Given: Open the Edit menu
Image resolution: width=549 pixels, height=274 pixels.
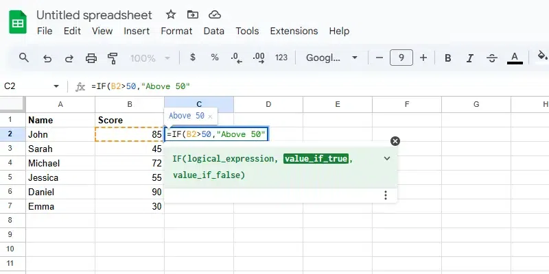Looking at the screenshot, I should pyautogui.click(x=72, y=31).
